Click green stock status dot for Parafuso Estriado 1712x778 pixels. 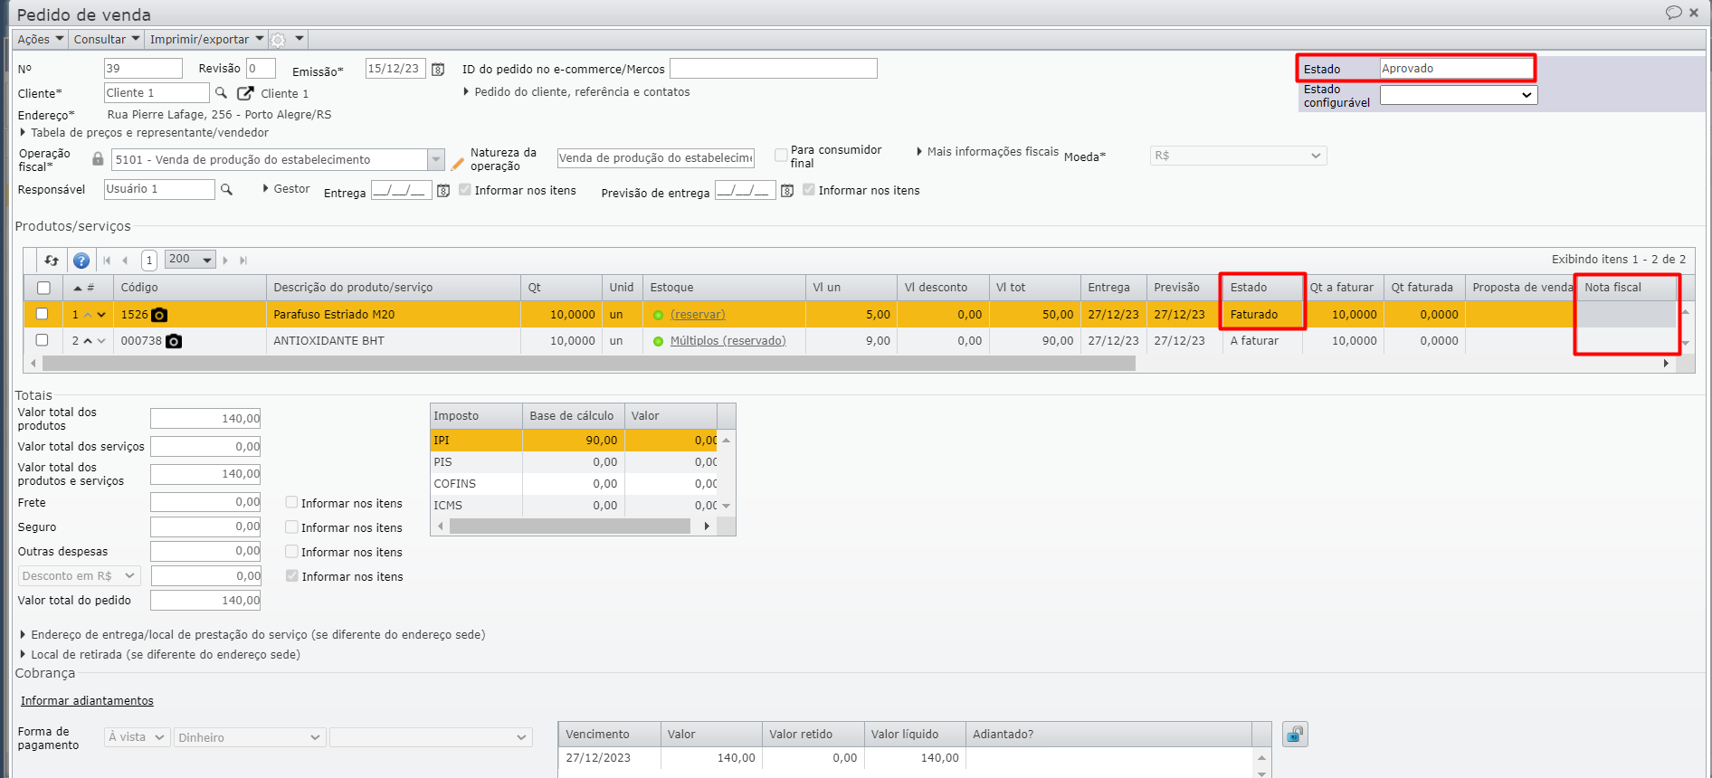coord(658,315)
